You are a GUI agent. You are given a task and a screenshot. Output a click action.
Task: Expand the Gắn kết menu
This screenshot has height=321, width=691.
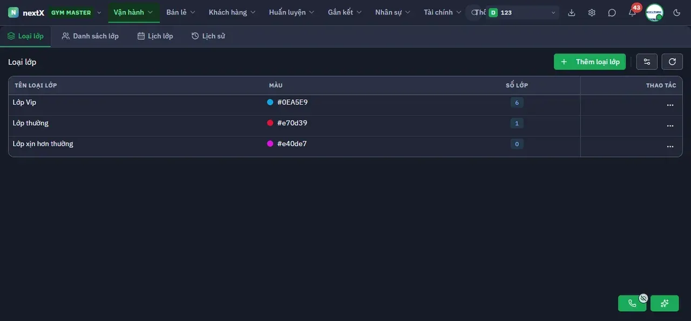(344, 12)
